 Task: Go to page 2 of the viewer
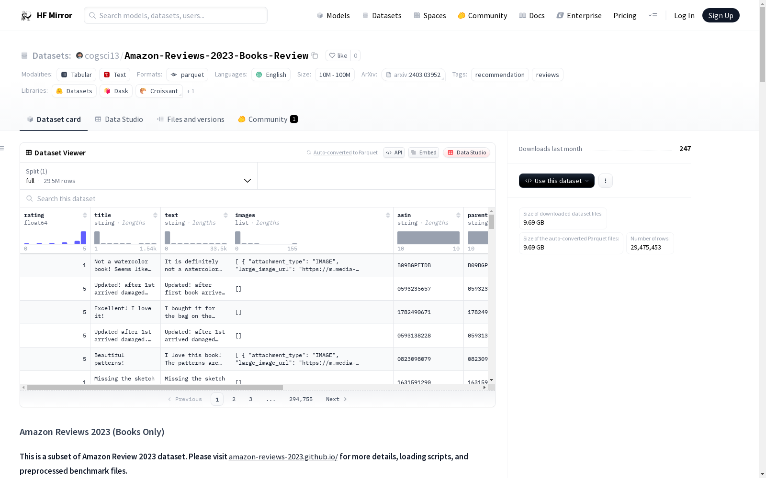point(234,399)
